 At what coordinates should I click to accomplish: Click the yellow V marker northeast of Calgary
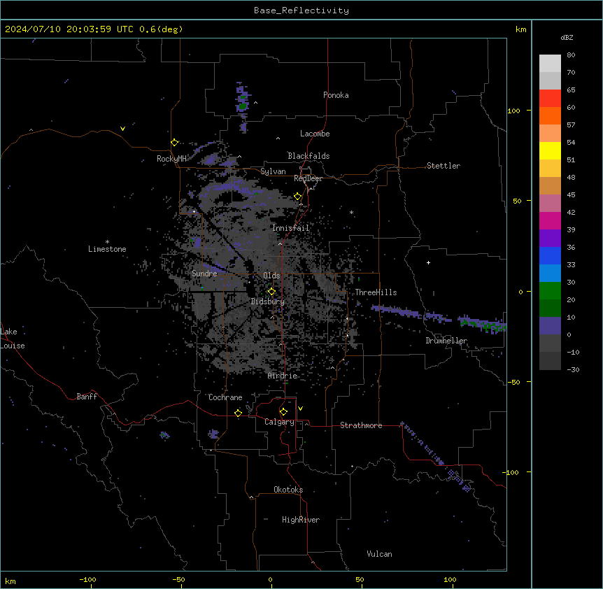point(300,409)
